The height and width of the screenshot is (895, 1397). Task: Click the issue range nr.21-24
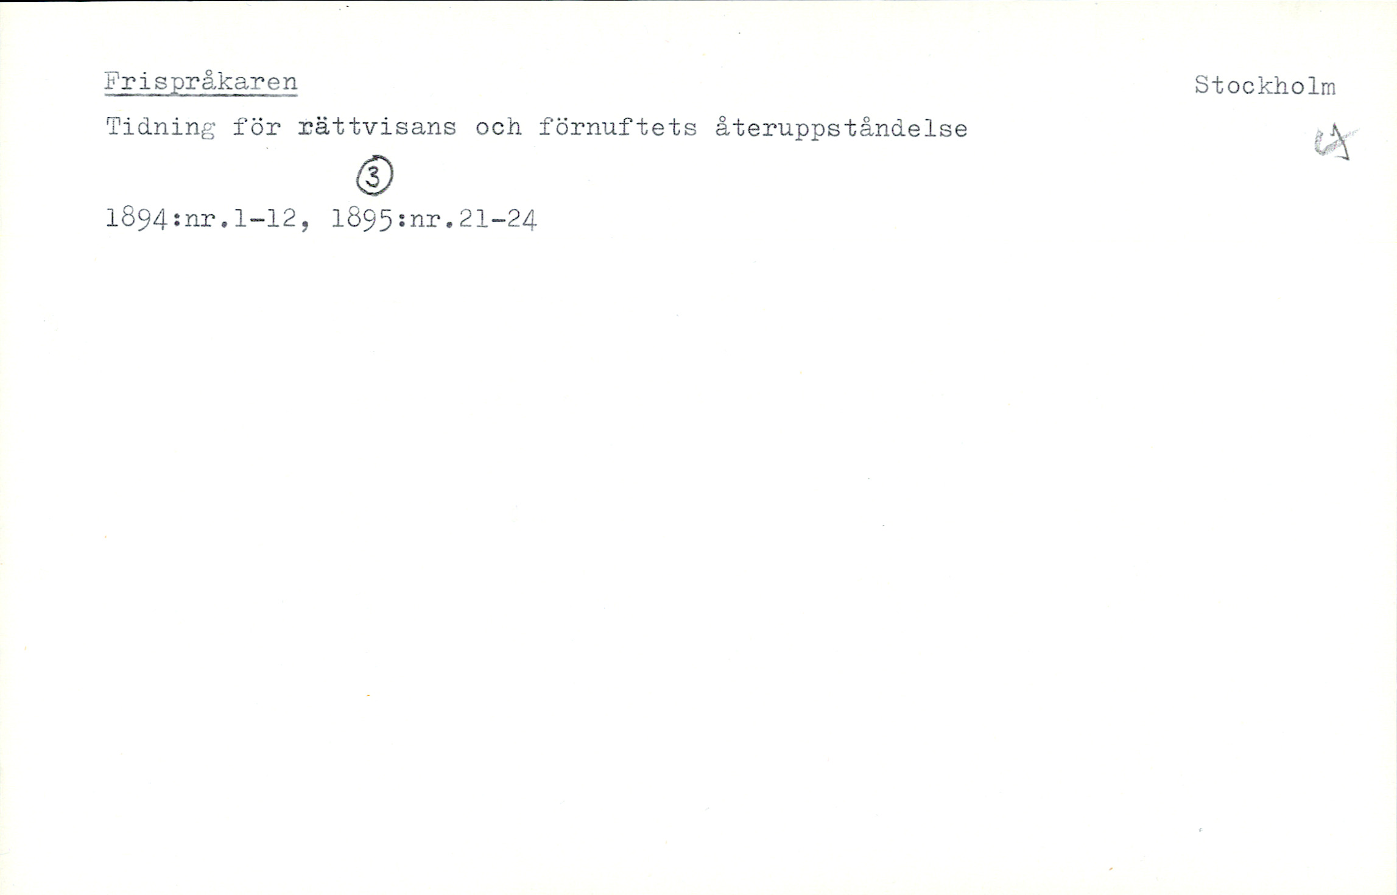click(x=473, y=219)
